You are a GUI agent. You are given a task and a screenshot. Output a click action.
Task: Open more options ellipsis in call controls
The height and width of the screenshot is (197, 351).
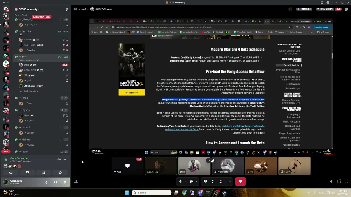pyautogui.click(x=229, y=181)
